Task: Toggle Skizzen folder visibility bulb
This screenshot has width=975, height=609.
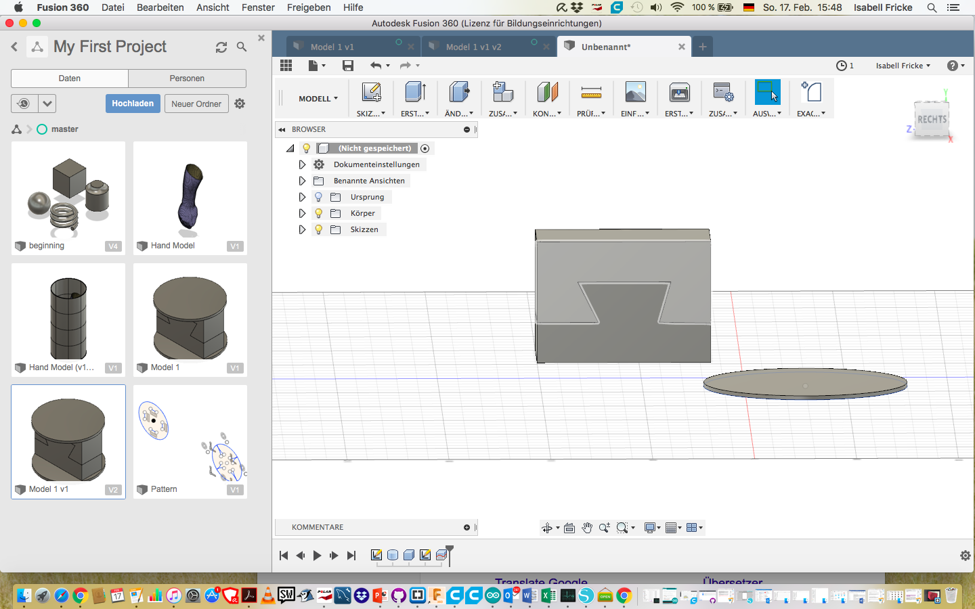Action: tap(318, 229)
